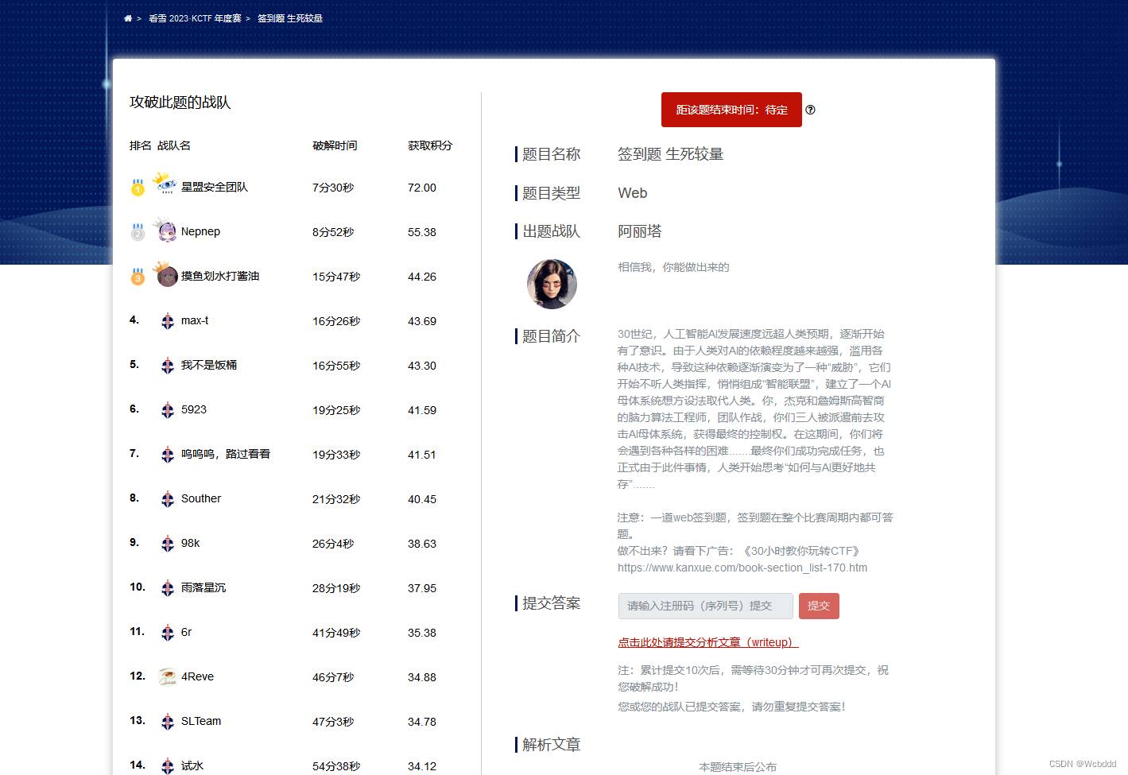Click 签到题 生死较量 breadcrumb item
Viewport: 1128px width, 775px height.
290,18
